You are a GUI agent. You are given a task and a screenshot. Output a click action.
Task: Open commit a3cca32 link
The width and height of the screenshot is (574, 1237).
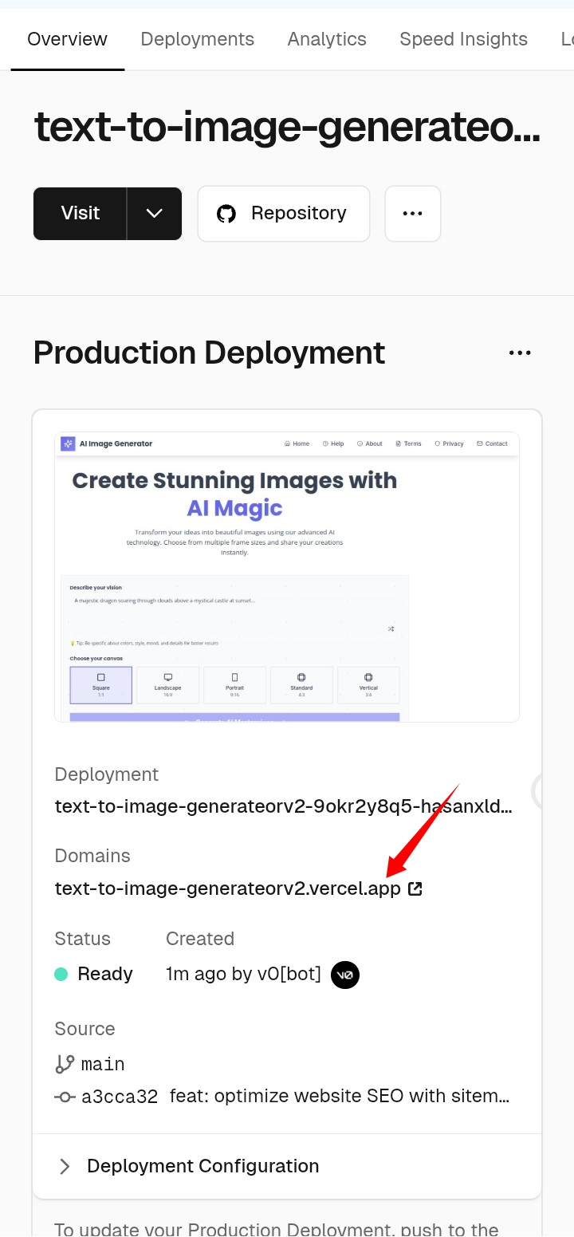(120, 1097)
